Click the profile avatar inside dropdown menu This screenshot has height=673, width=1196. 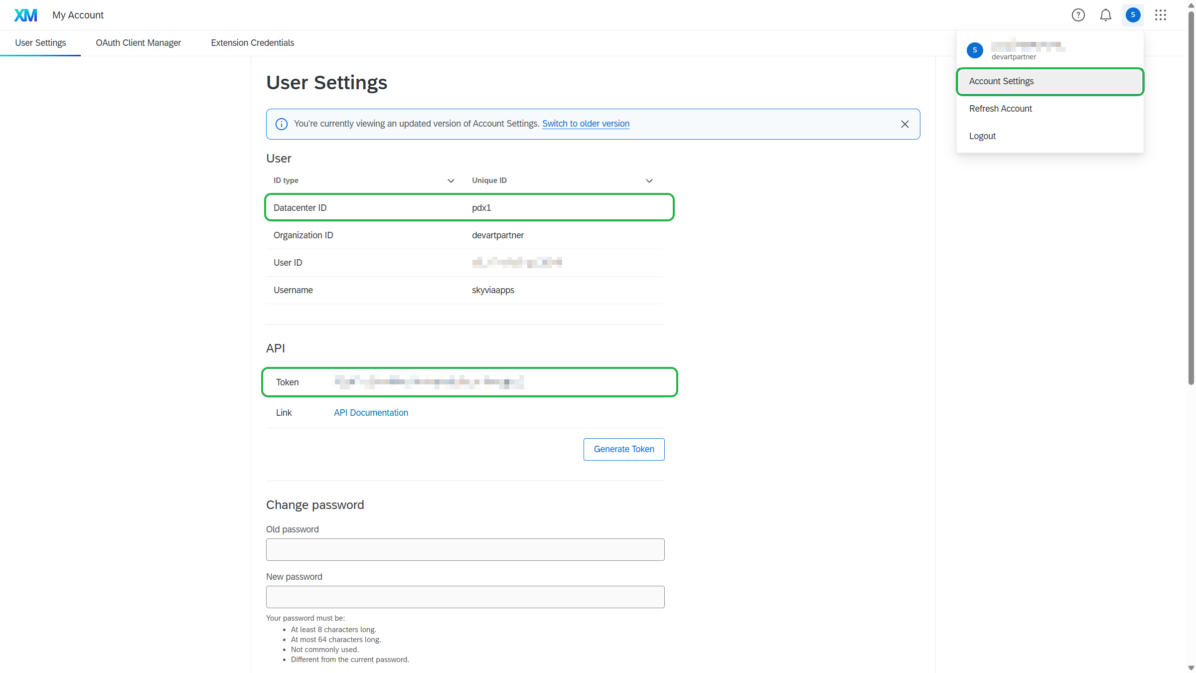click(x=975, y=50)
